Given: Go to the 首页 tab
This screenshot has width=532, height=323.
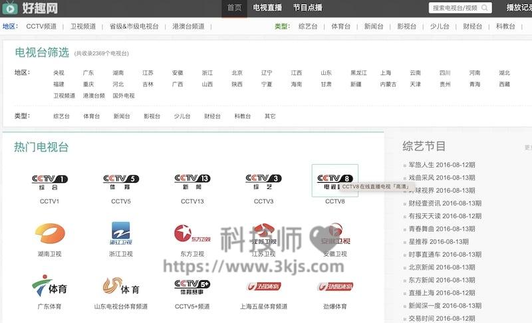Looking at the screenshot, I should [x=235, y=8].
